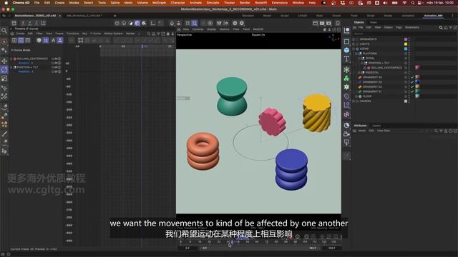Screen dimensions: 458x257
Task: Open the Objects panel Tags menu
Action: (399, 27)
